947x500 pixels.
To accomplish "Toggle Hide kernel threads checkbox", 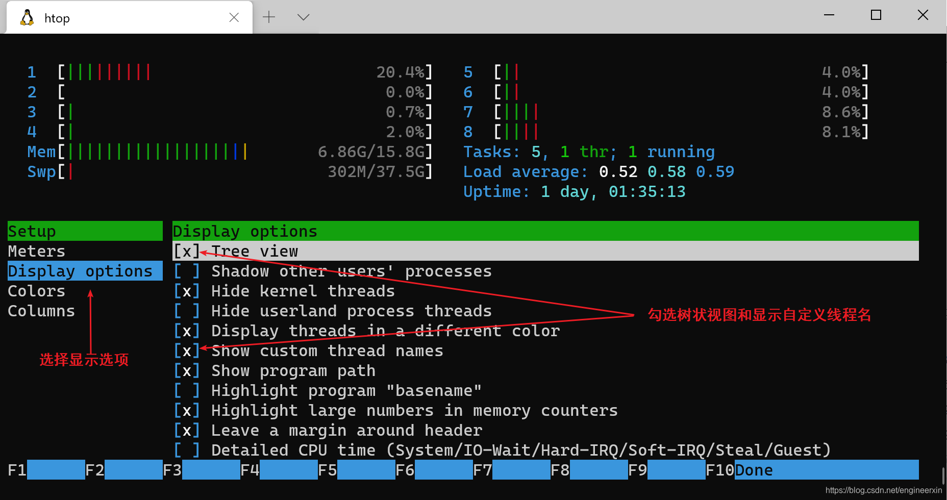I will pos(187,291).
